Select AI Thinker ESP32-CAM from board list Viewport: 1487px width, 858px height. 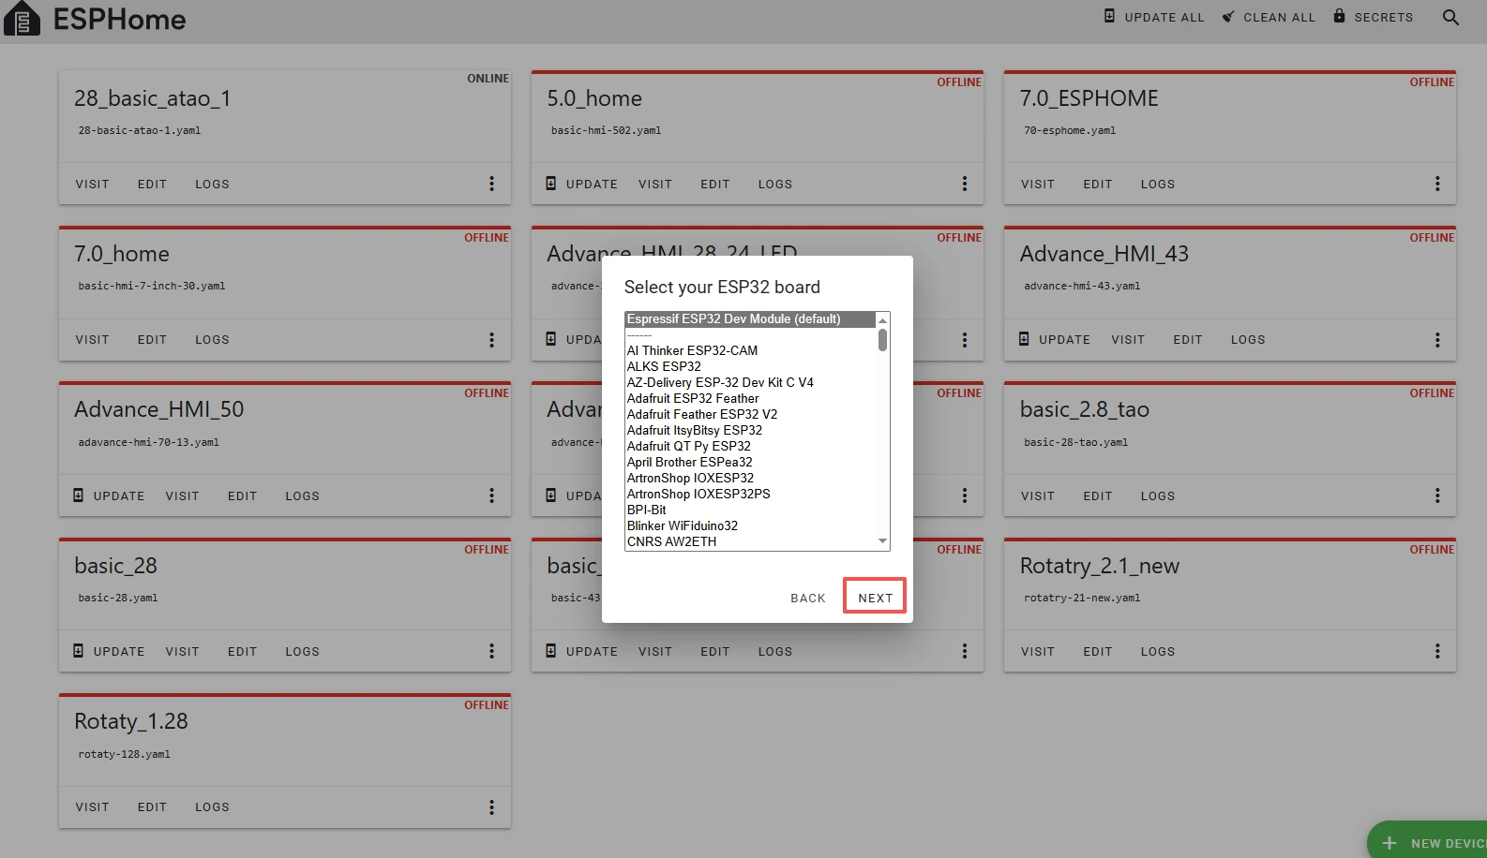coord(692,350)
